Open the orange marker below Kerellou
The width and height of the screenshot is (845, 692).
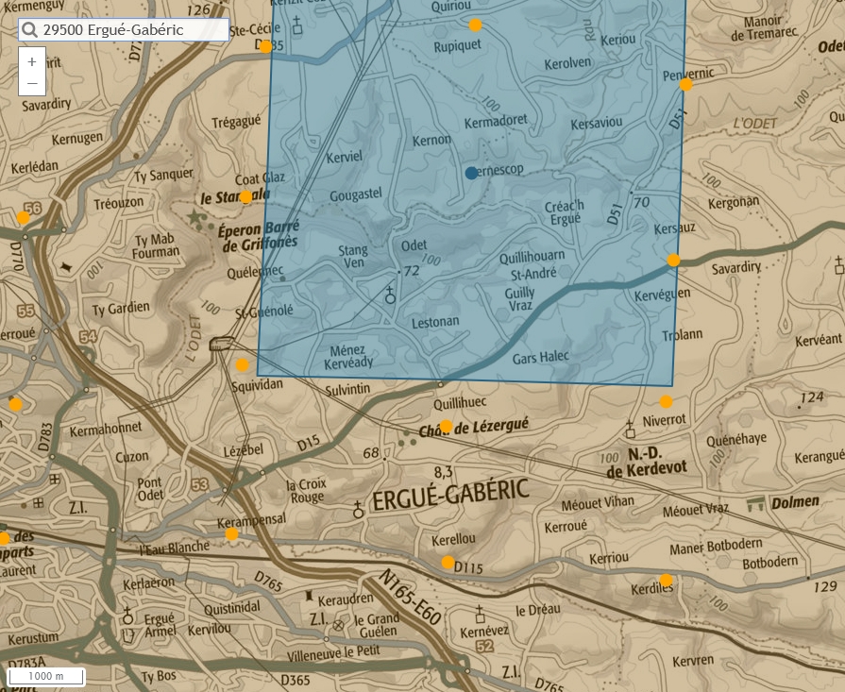(x=448, y=563)
